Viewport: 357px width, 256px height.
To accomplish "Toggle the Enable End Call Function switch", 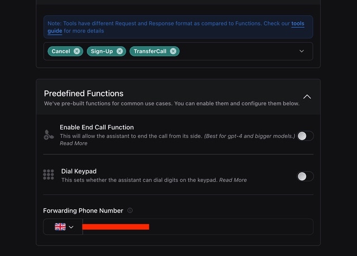I will tap(305, 136).
